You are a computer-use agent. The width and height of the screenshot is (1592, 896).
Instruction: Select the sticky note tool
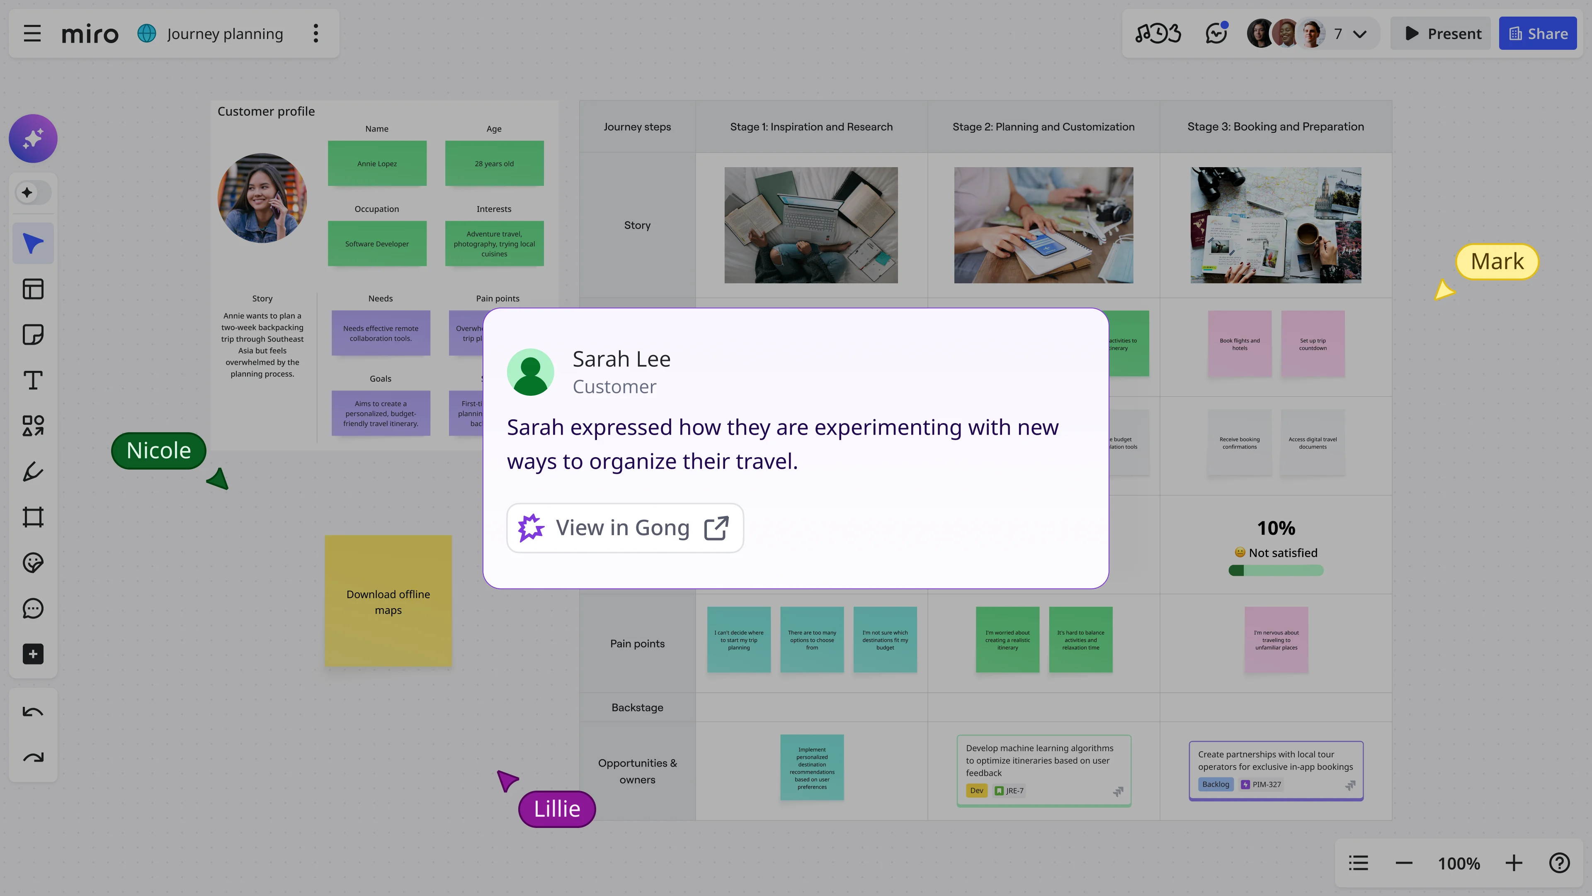click(33, 334)
